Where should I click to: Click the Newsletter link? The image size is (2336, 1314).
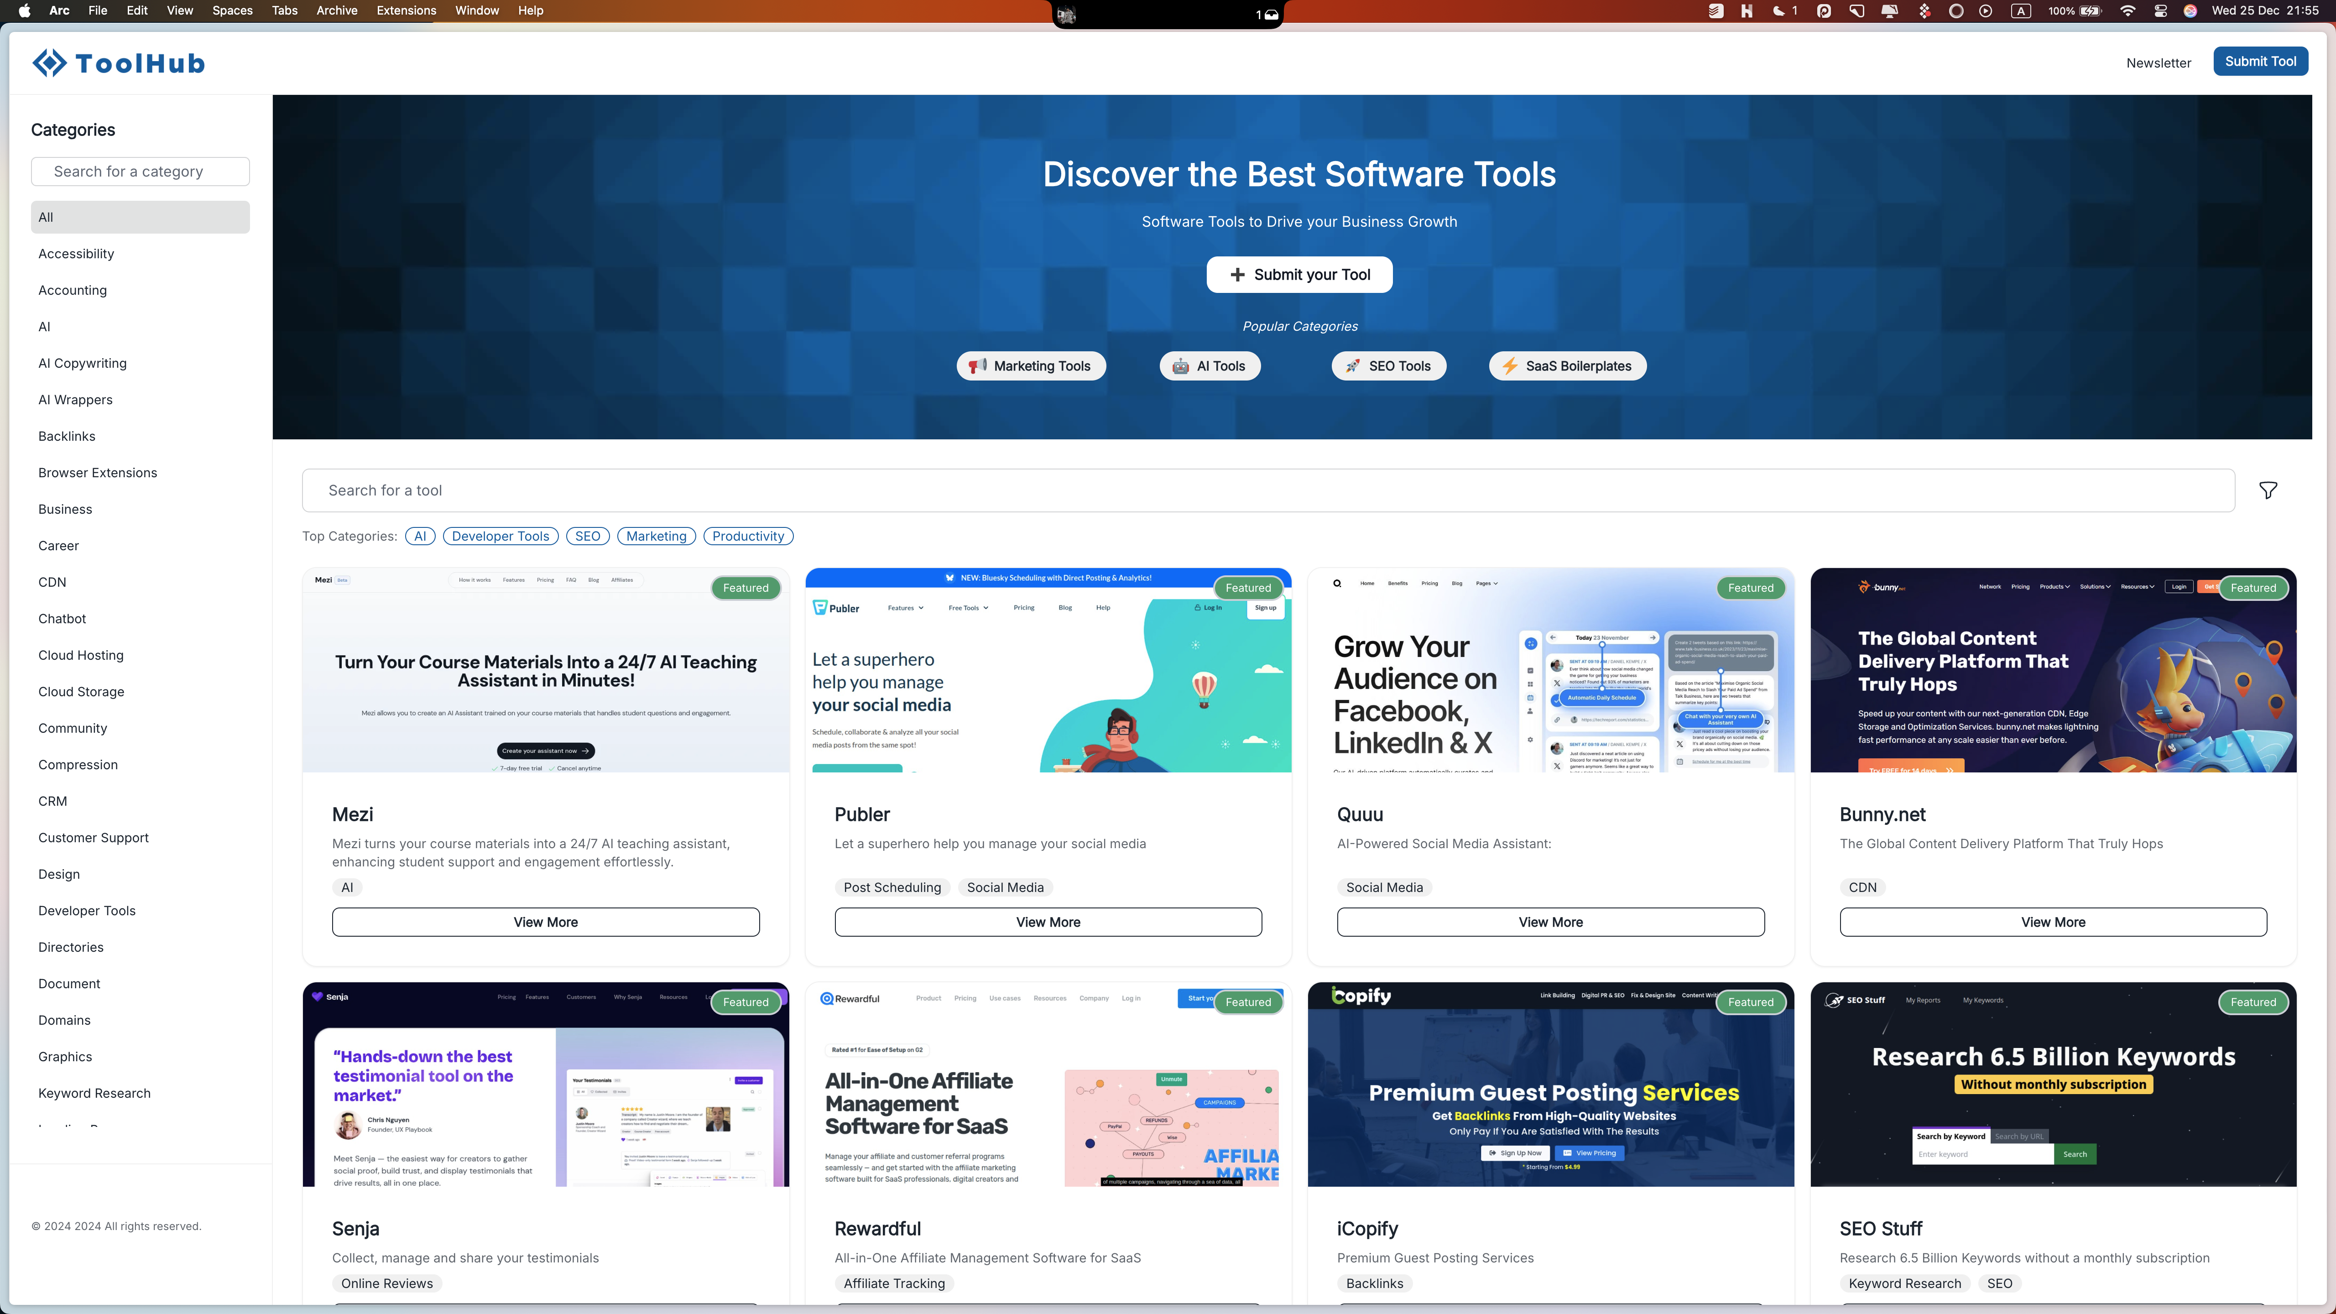pyautogui.click(x=2158, y=63)
